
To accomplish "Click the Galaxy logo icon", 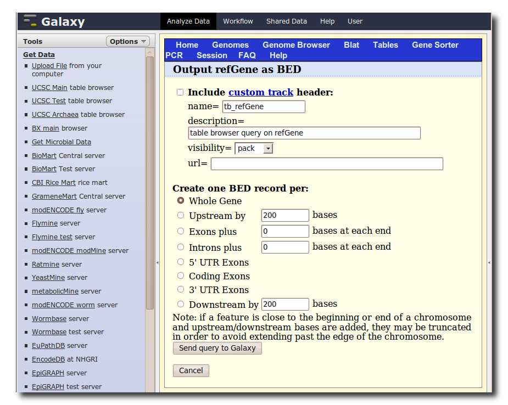I will point(30,21).
